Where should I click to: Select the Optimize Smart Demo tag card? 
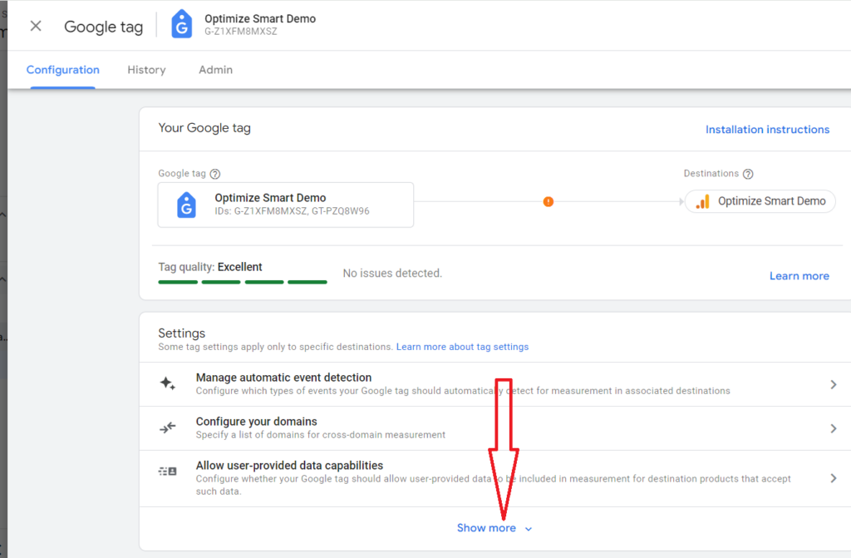(x=286, y=205)
